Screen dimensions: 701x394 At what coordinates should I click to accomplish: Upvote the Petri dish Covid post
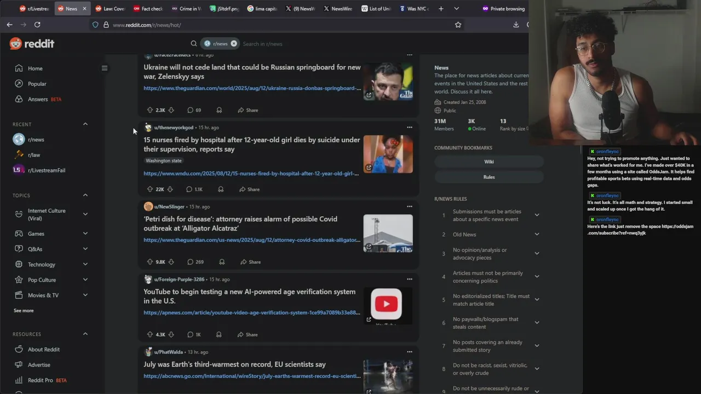tap(150, 262)
